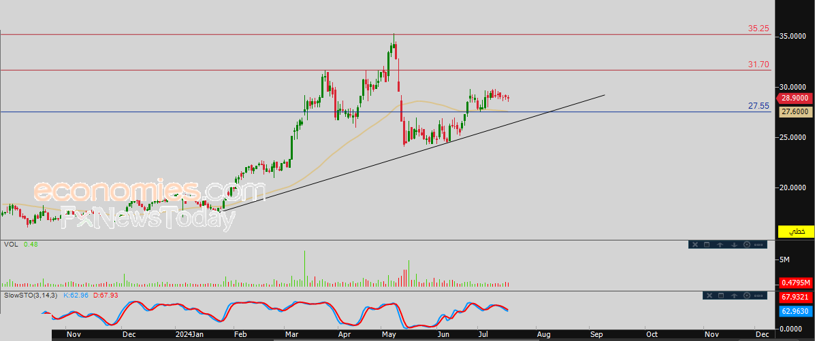Screen dimensions: 815x341
Task: Move the SlowSTO panel up
Action: point(734,295)
